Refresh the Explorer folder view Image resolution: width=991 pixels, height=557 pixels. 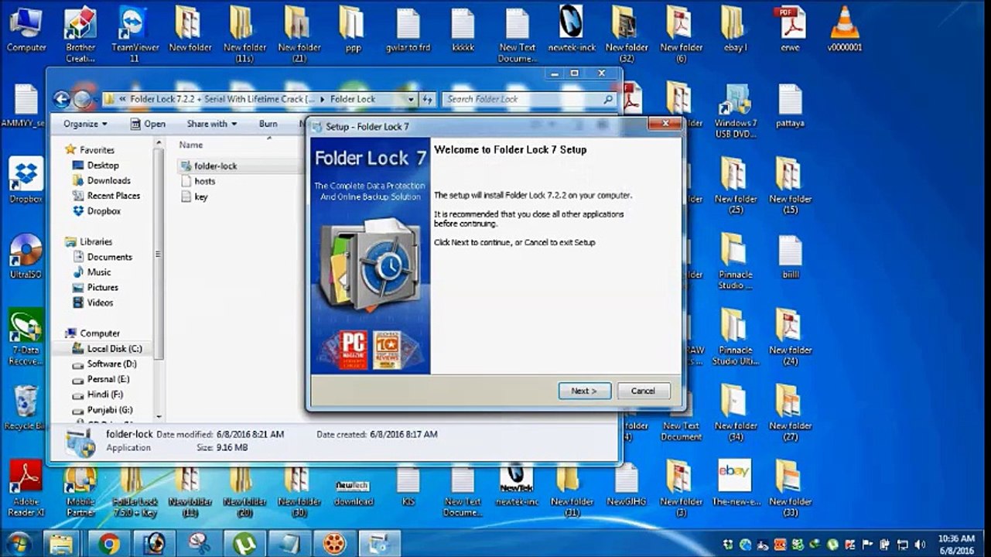click(428, 99)
